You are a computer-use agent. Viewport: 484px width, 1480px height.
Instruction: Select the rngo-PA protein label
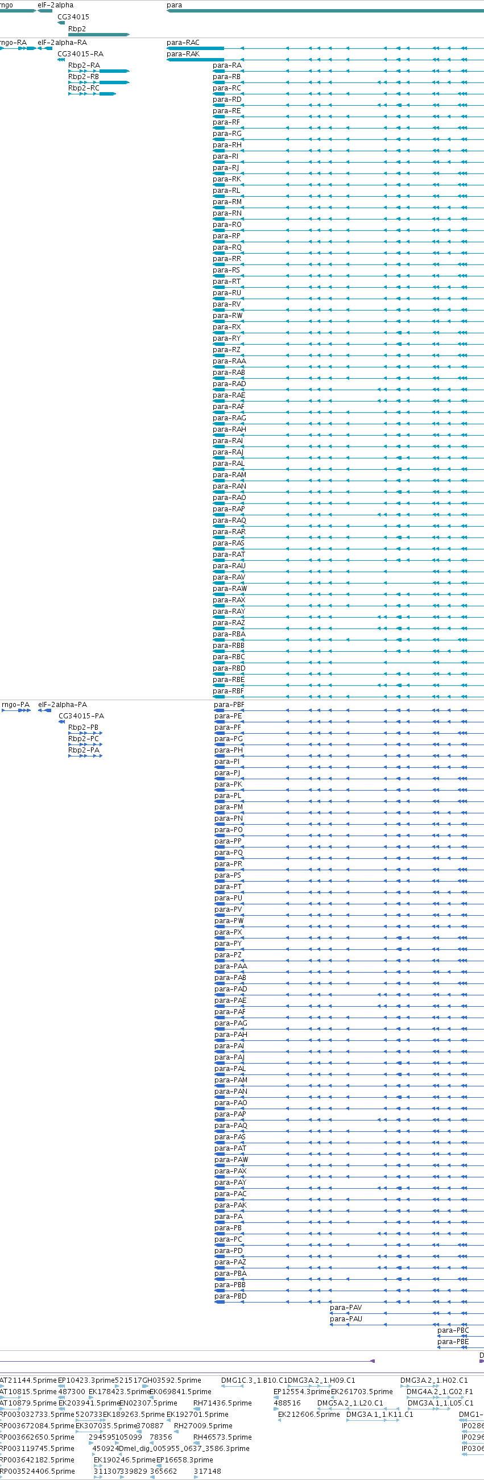tap(15, 705)
